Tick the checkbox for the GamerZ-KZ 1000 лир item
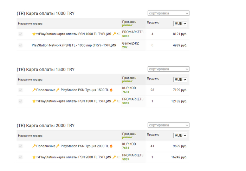 20,45
